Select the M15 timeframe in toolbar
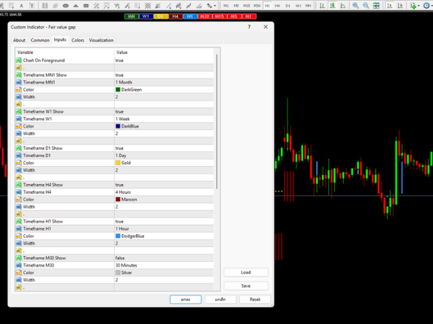Screen dimensions: 433x324 246,6
